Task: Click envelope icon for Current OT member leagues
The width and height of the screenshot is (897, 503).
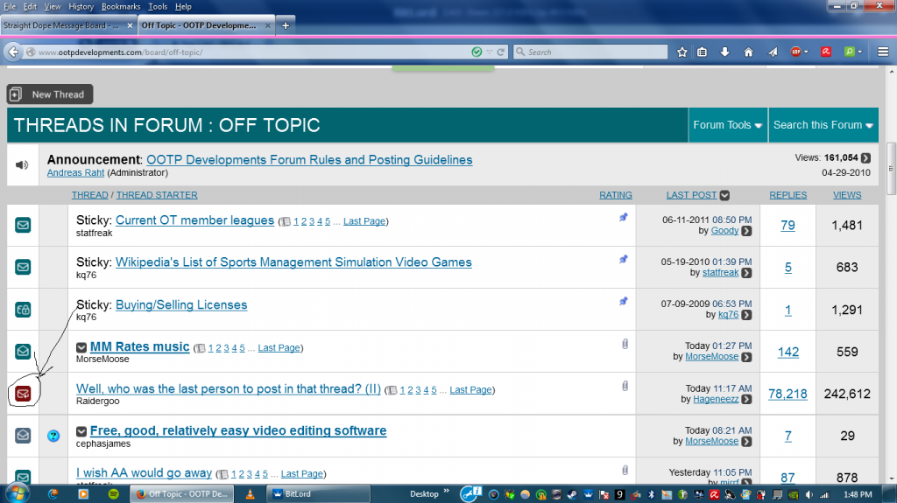Action: pos(23,225)
